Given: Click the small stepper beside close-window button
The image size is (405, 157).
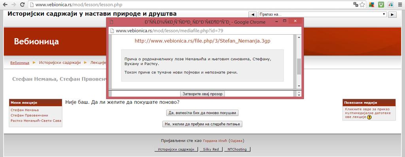Looking at the screenshot, I should pos(299,94).
